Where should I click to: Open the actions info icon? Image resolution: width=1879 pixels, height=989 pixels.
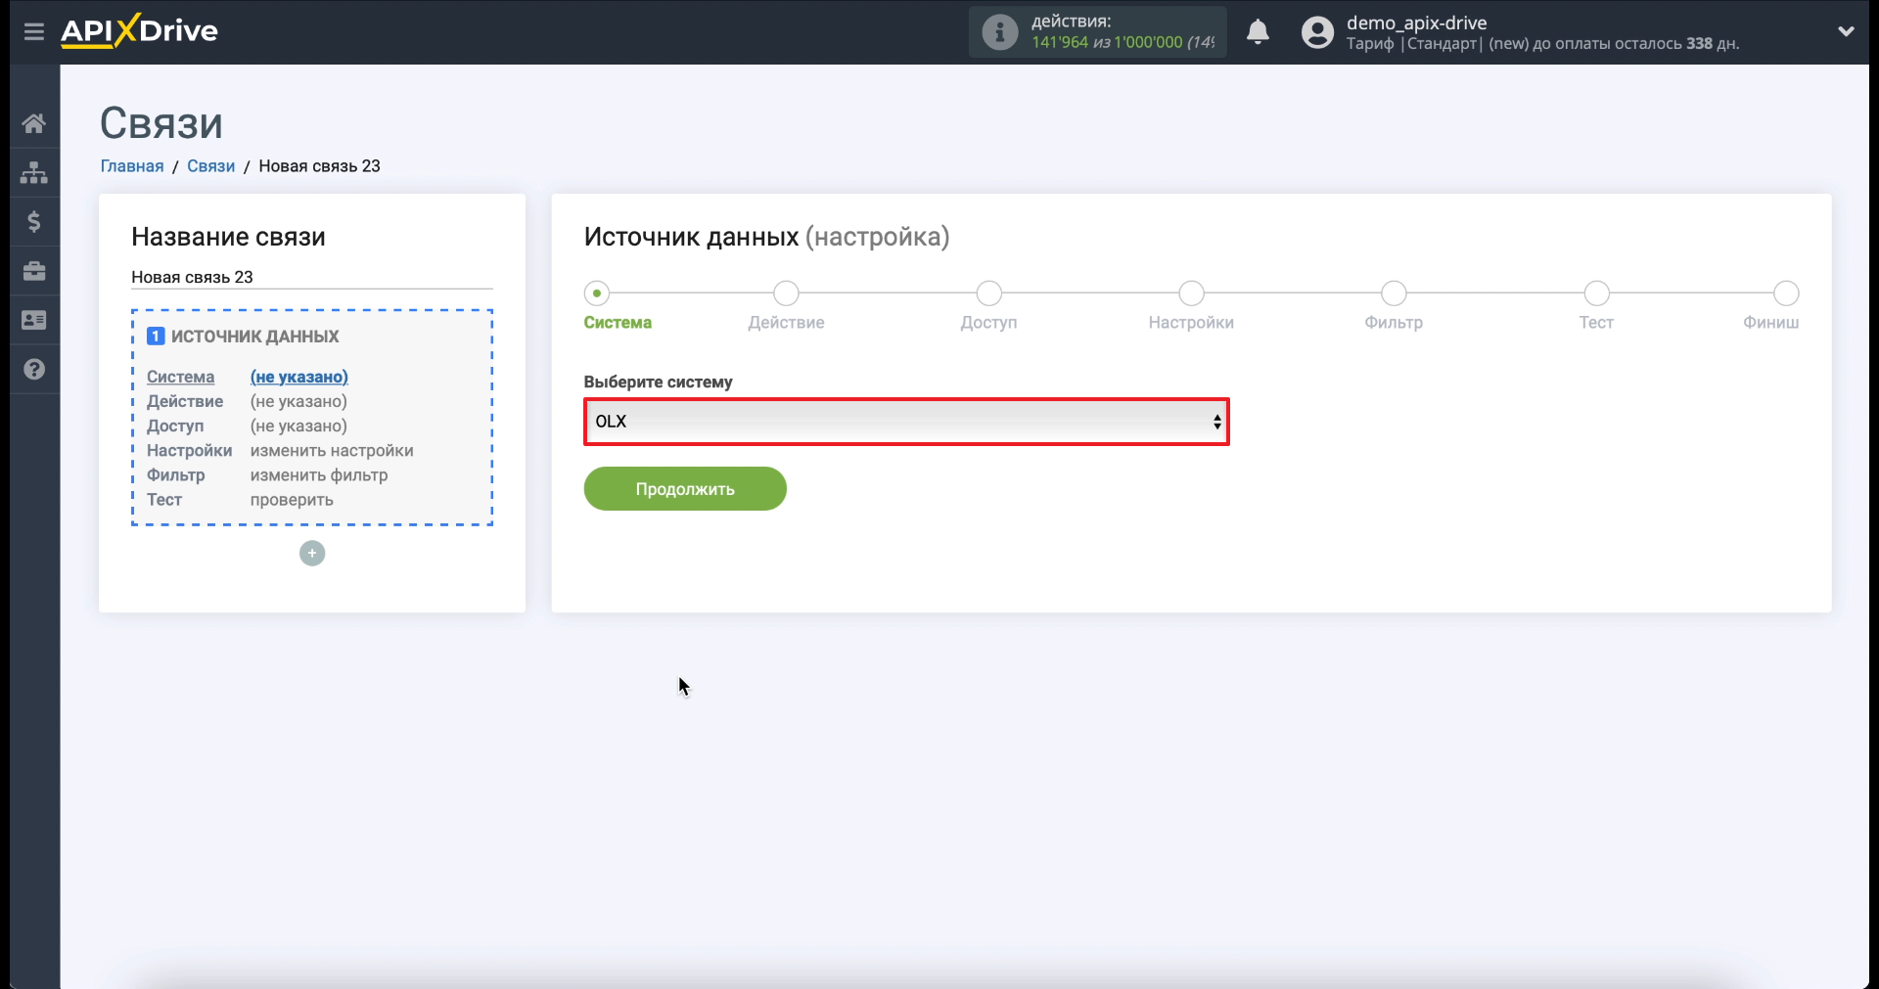pyautogui.click(x=999, y=32)
